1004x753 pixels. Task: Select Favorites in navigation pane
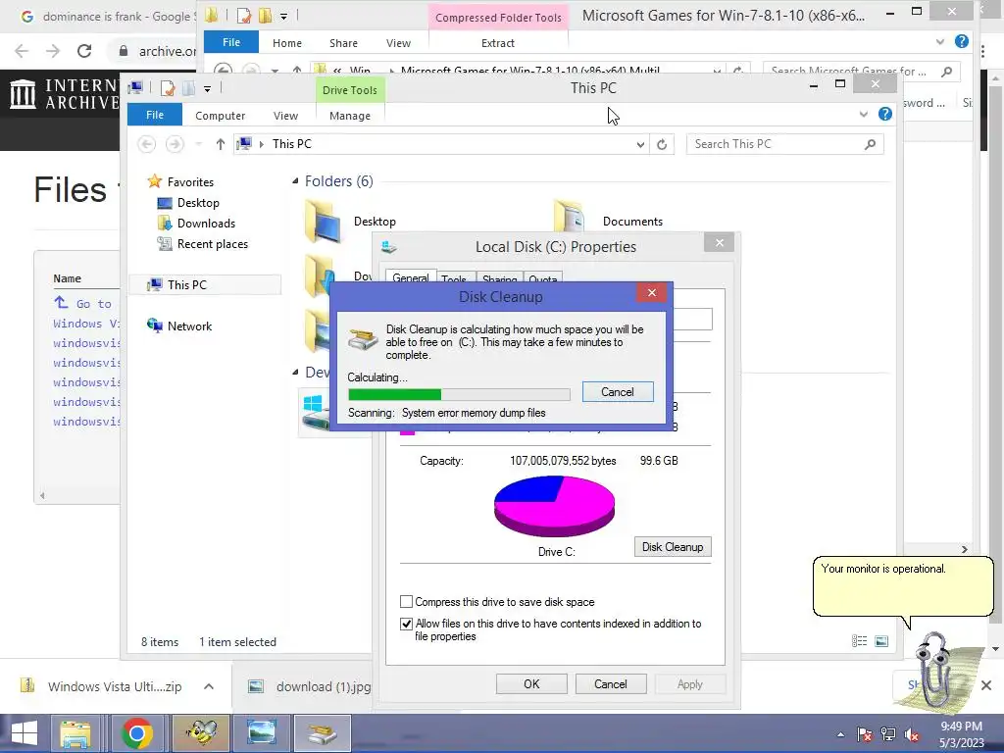tap(190, 181)
